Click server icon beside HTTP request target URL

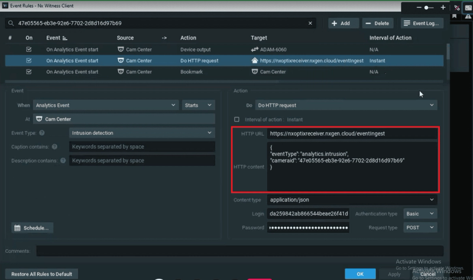pyautogui.click(x=255, y=60)
